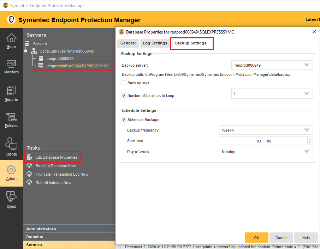The width and height of the screenshot is (320, 249).
Task: Click the Symantec shield logo in header
Action: [11, 19]
